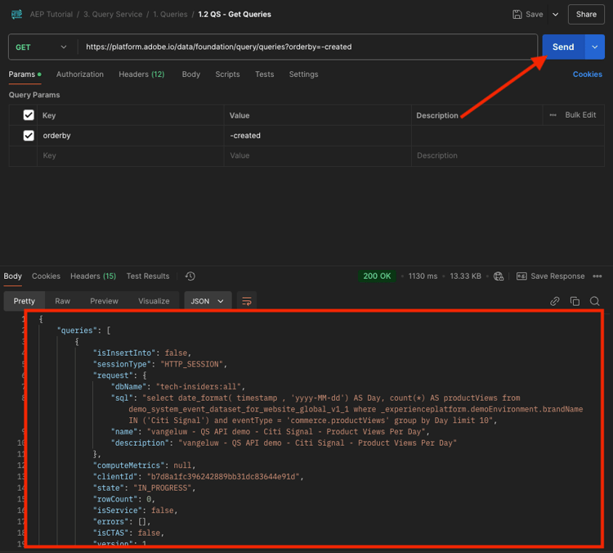Image resolution: width=613 pixels, height=553 pixels.
Task: Click the Bulk Edit option
Action: [x=580, y=115]
